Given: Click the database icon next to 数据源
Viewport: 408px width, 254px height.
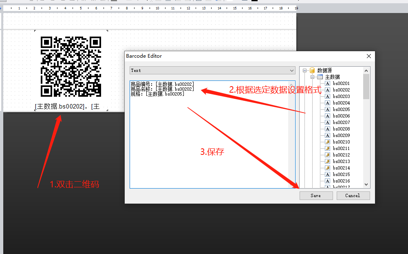Looking at the screenshot, I should click(312, 70).
